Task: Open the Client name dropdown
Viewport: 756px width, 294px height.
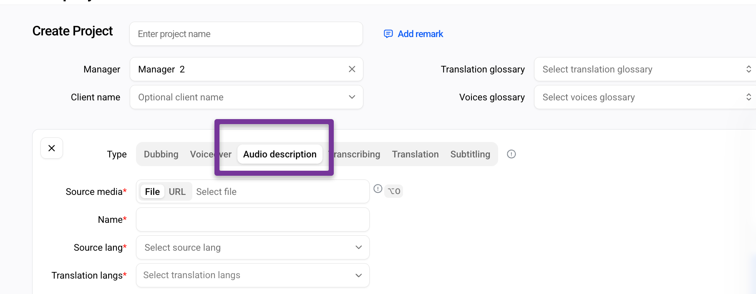Action: click(247, 97)
